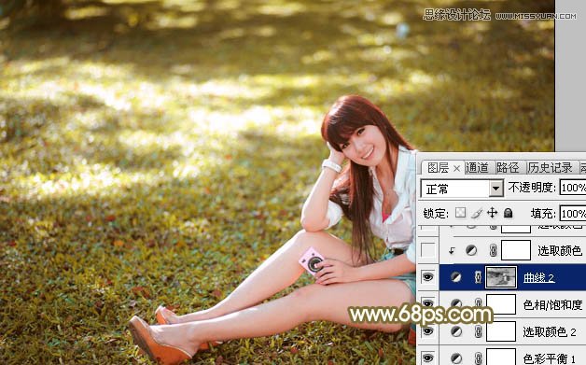
Task: Select the 选取颜色 layer mask thumbnail
Action: pos(516,250)
